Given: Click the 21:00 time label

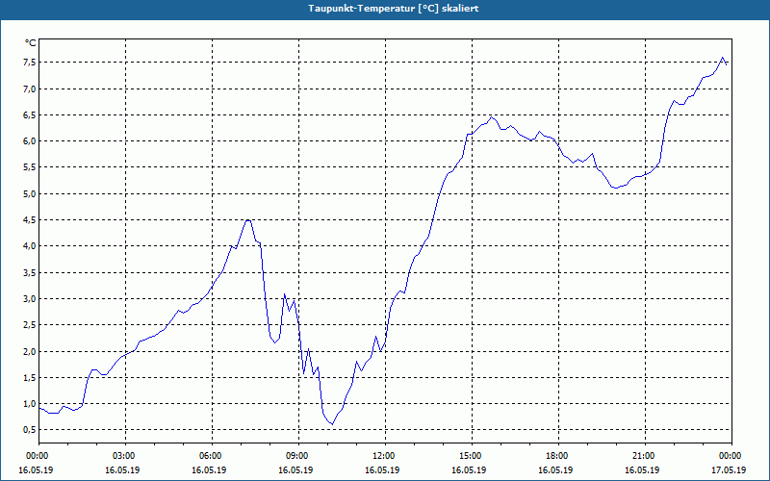Looking at the screenshot, I should (x=645, y=456).
